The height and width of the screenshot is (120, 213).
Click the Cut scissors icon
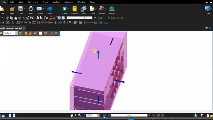coord(7,18)
